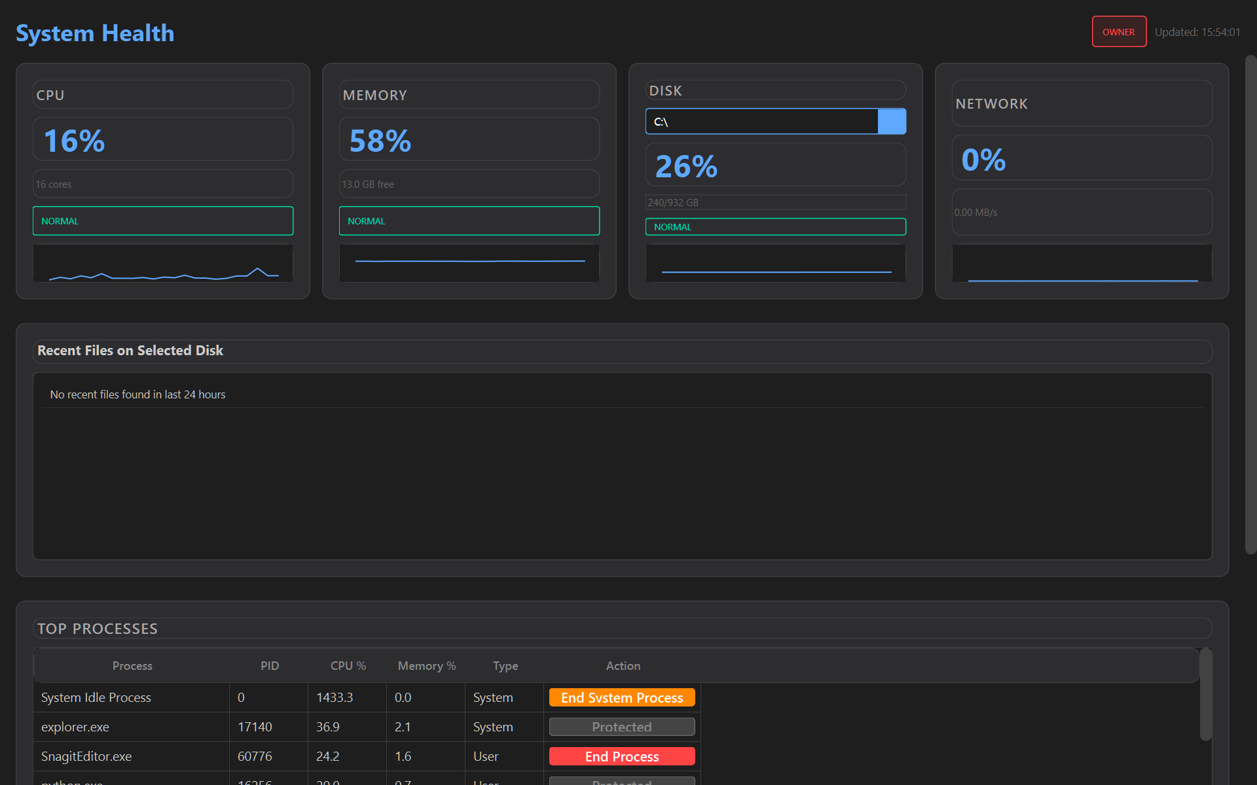Viewport: 1257px width, 785px height.
Task: Sort by the Process column header
Action: (132, 665)
